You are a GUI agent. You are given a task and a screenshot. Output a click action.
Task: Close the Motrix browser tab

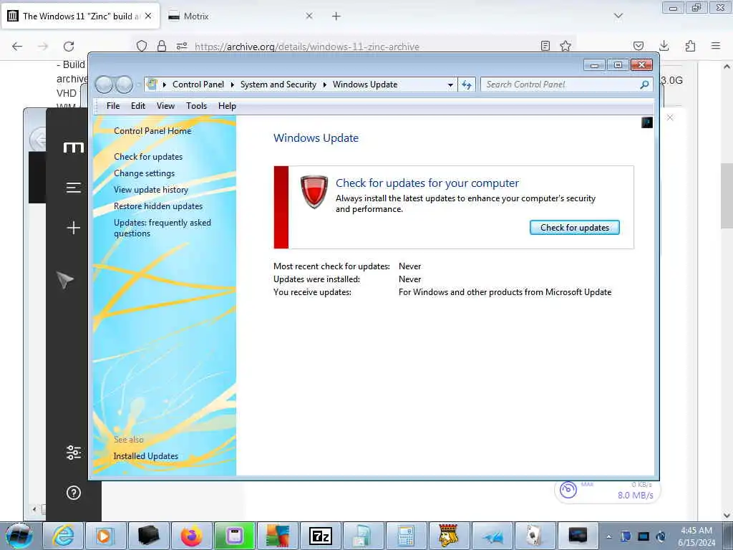tap(309, 16)
